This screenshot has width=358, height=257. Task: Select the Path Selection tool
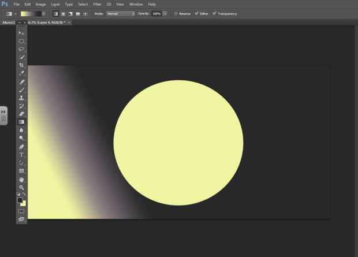coord(21,163)
